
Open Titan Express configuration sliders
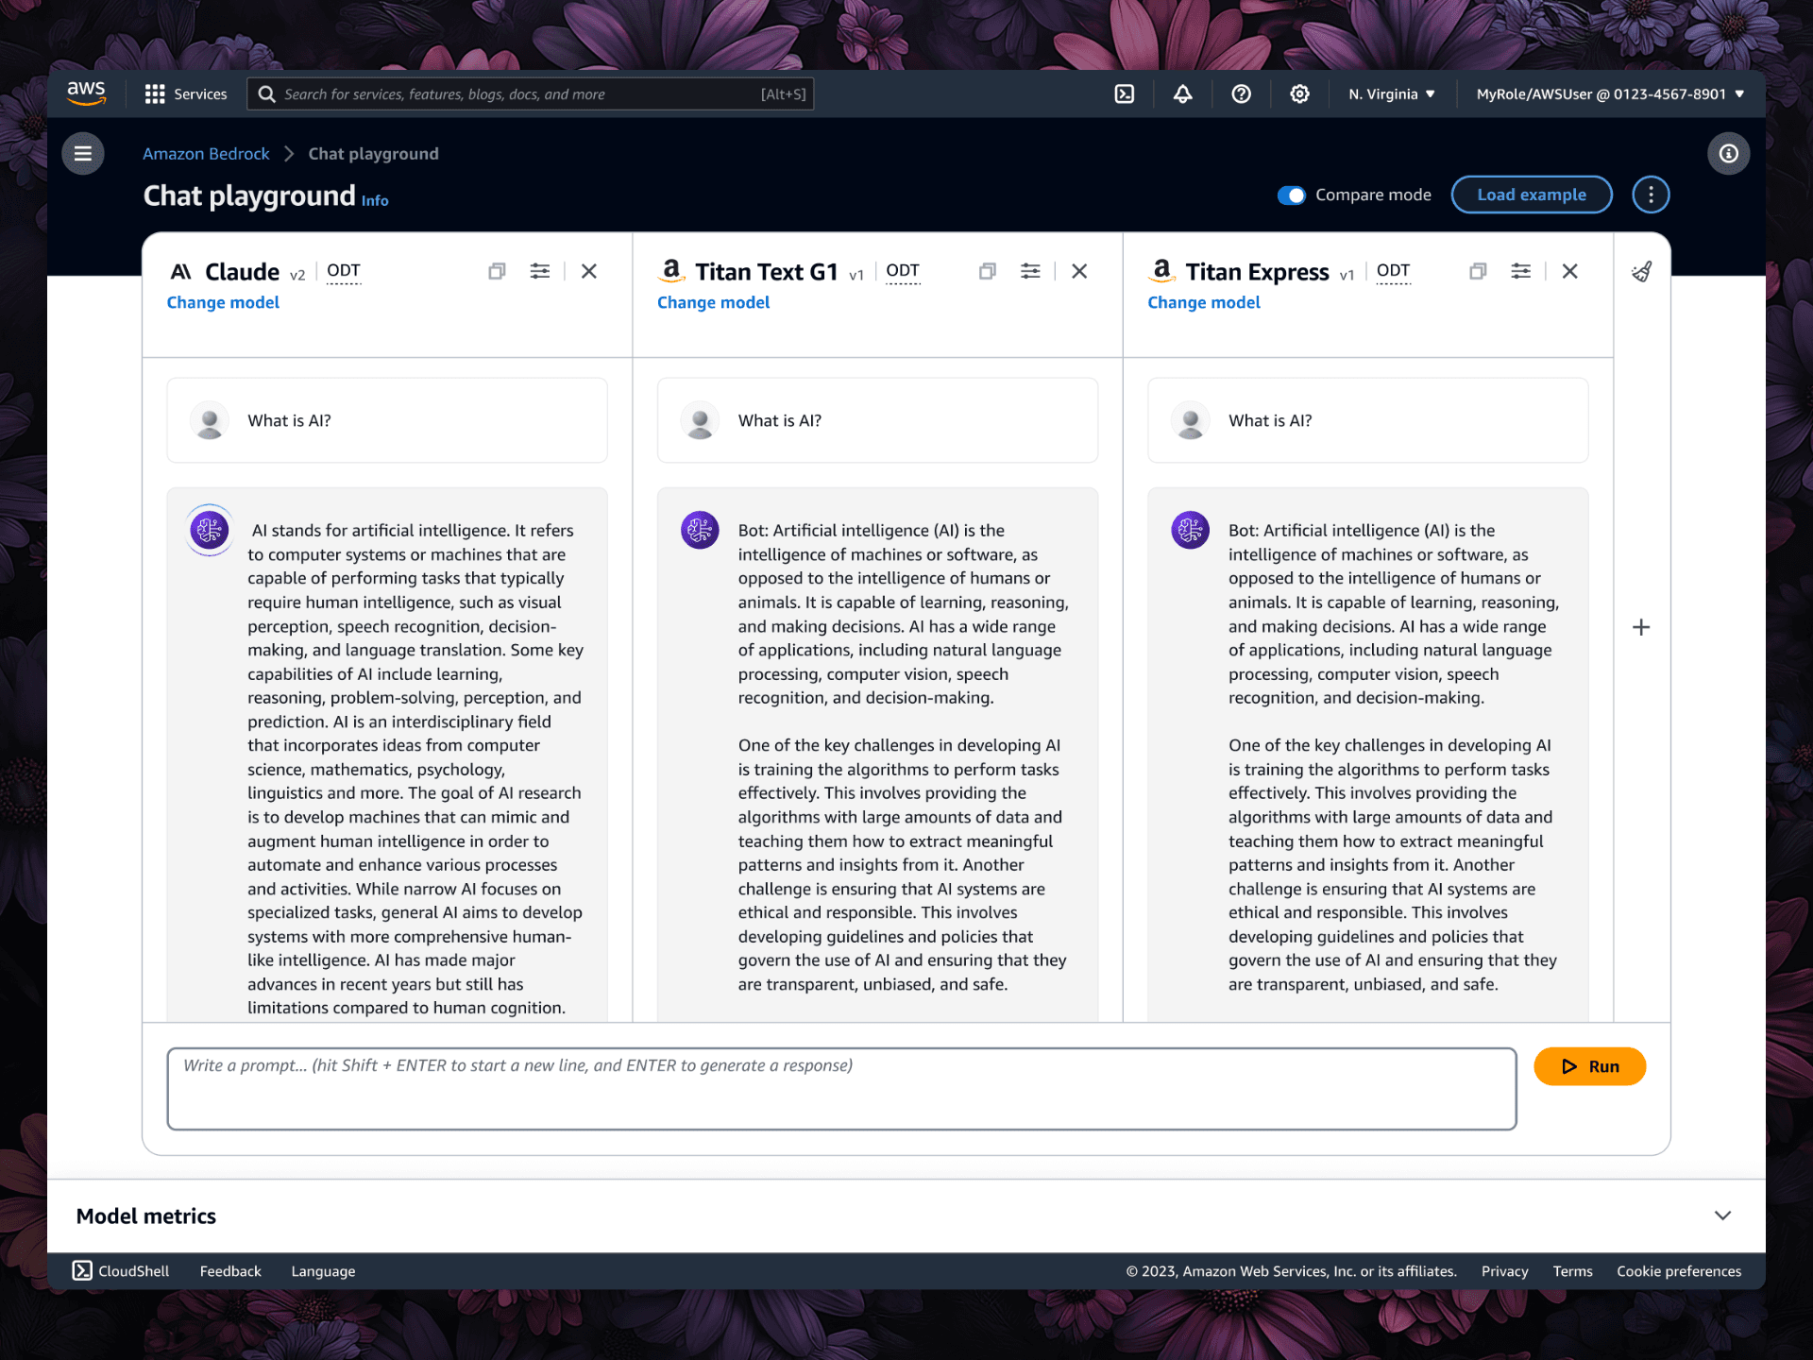pyautogui.click(x=1520, y=271)
